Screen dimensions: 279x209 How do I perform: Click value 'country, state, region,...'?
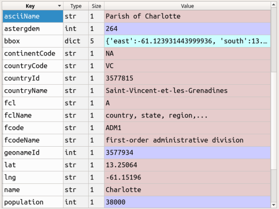187,115
